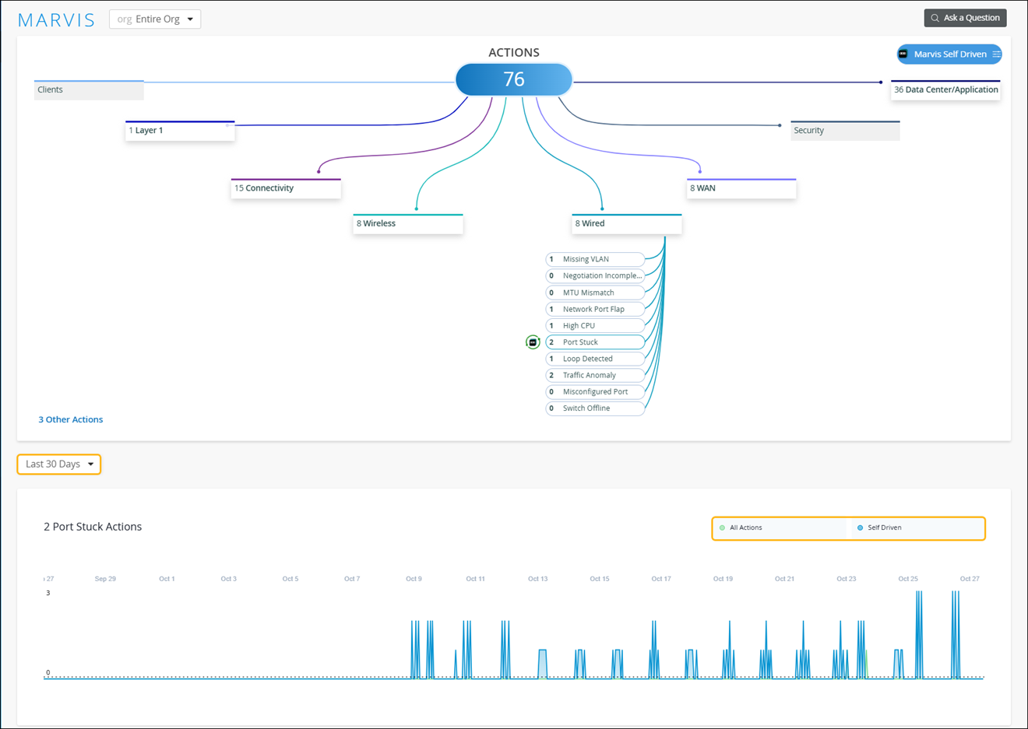This screenshot has height=729, width=1028.
Task: Click the Marvis robot icon in Self Driven button
Action: [x=903, y=54]
